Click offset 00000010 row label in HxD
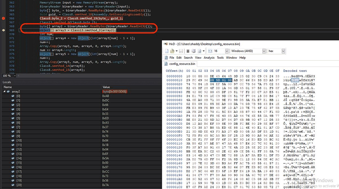This screenshot has width=339, height=189. tap(174, 80)
